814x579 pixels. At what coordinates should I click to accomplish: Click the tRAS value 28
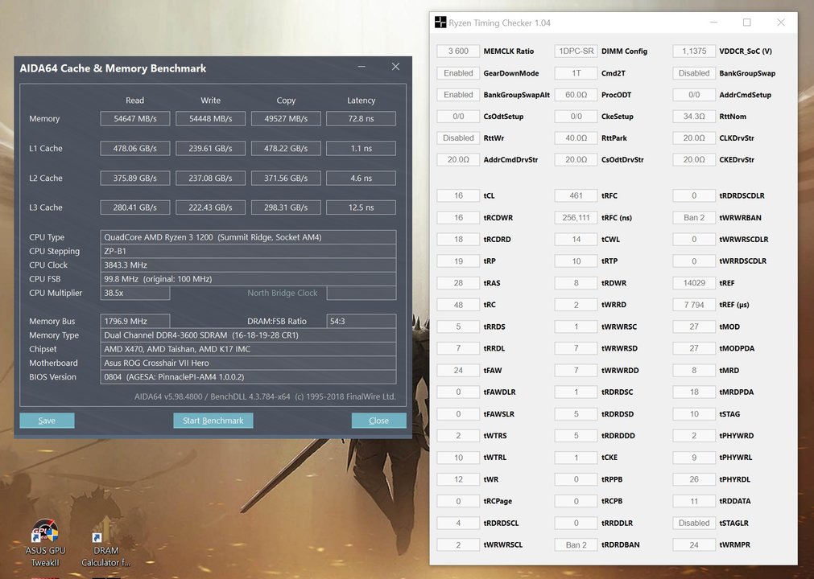coord(458,283)
